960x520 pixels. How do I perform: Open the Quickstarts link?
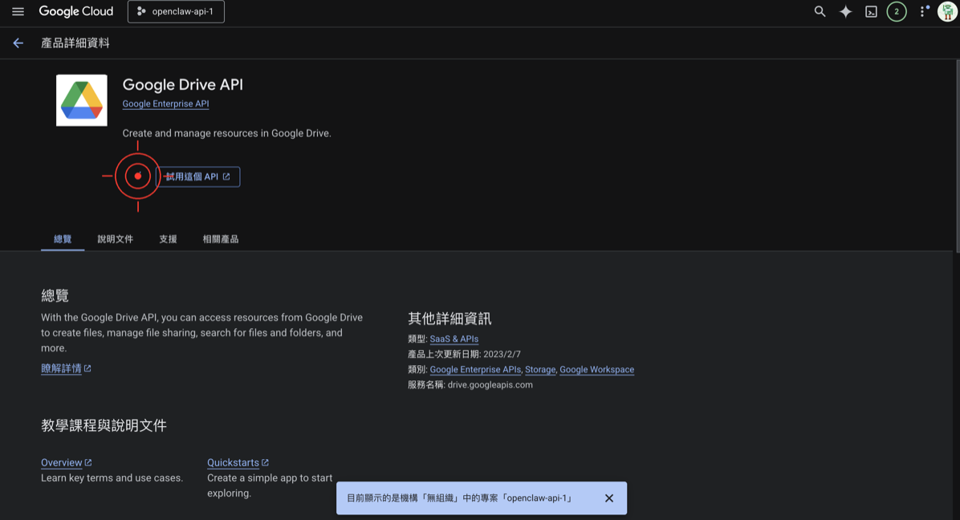234,462
